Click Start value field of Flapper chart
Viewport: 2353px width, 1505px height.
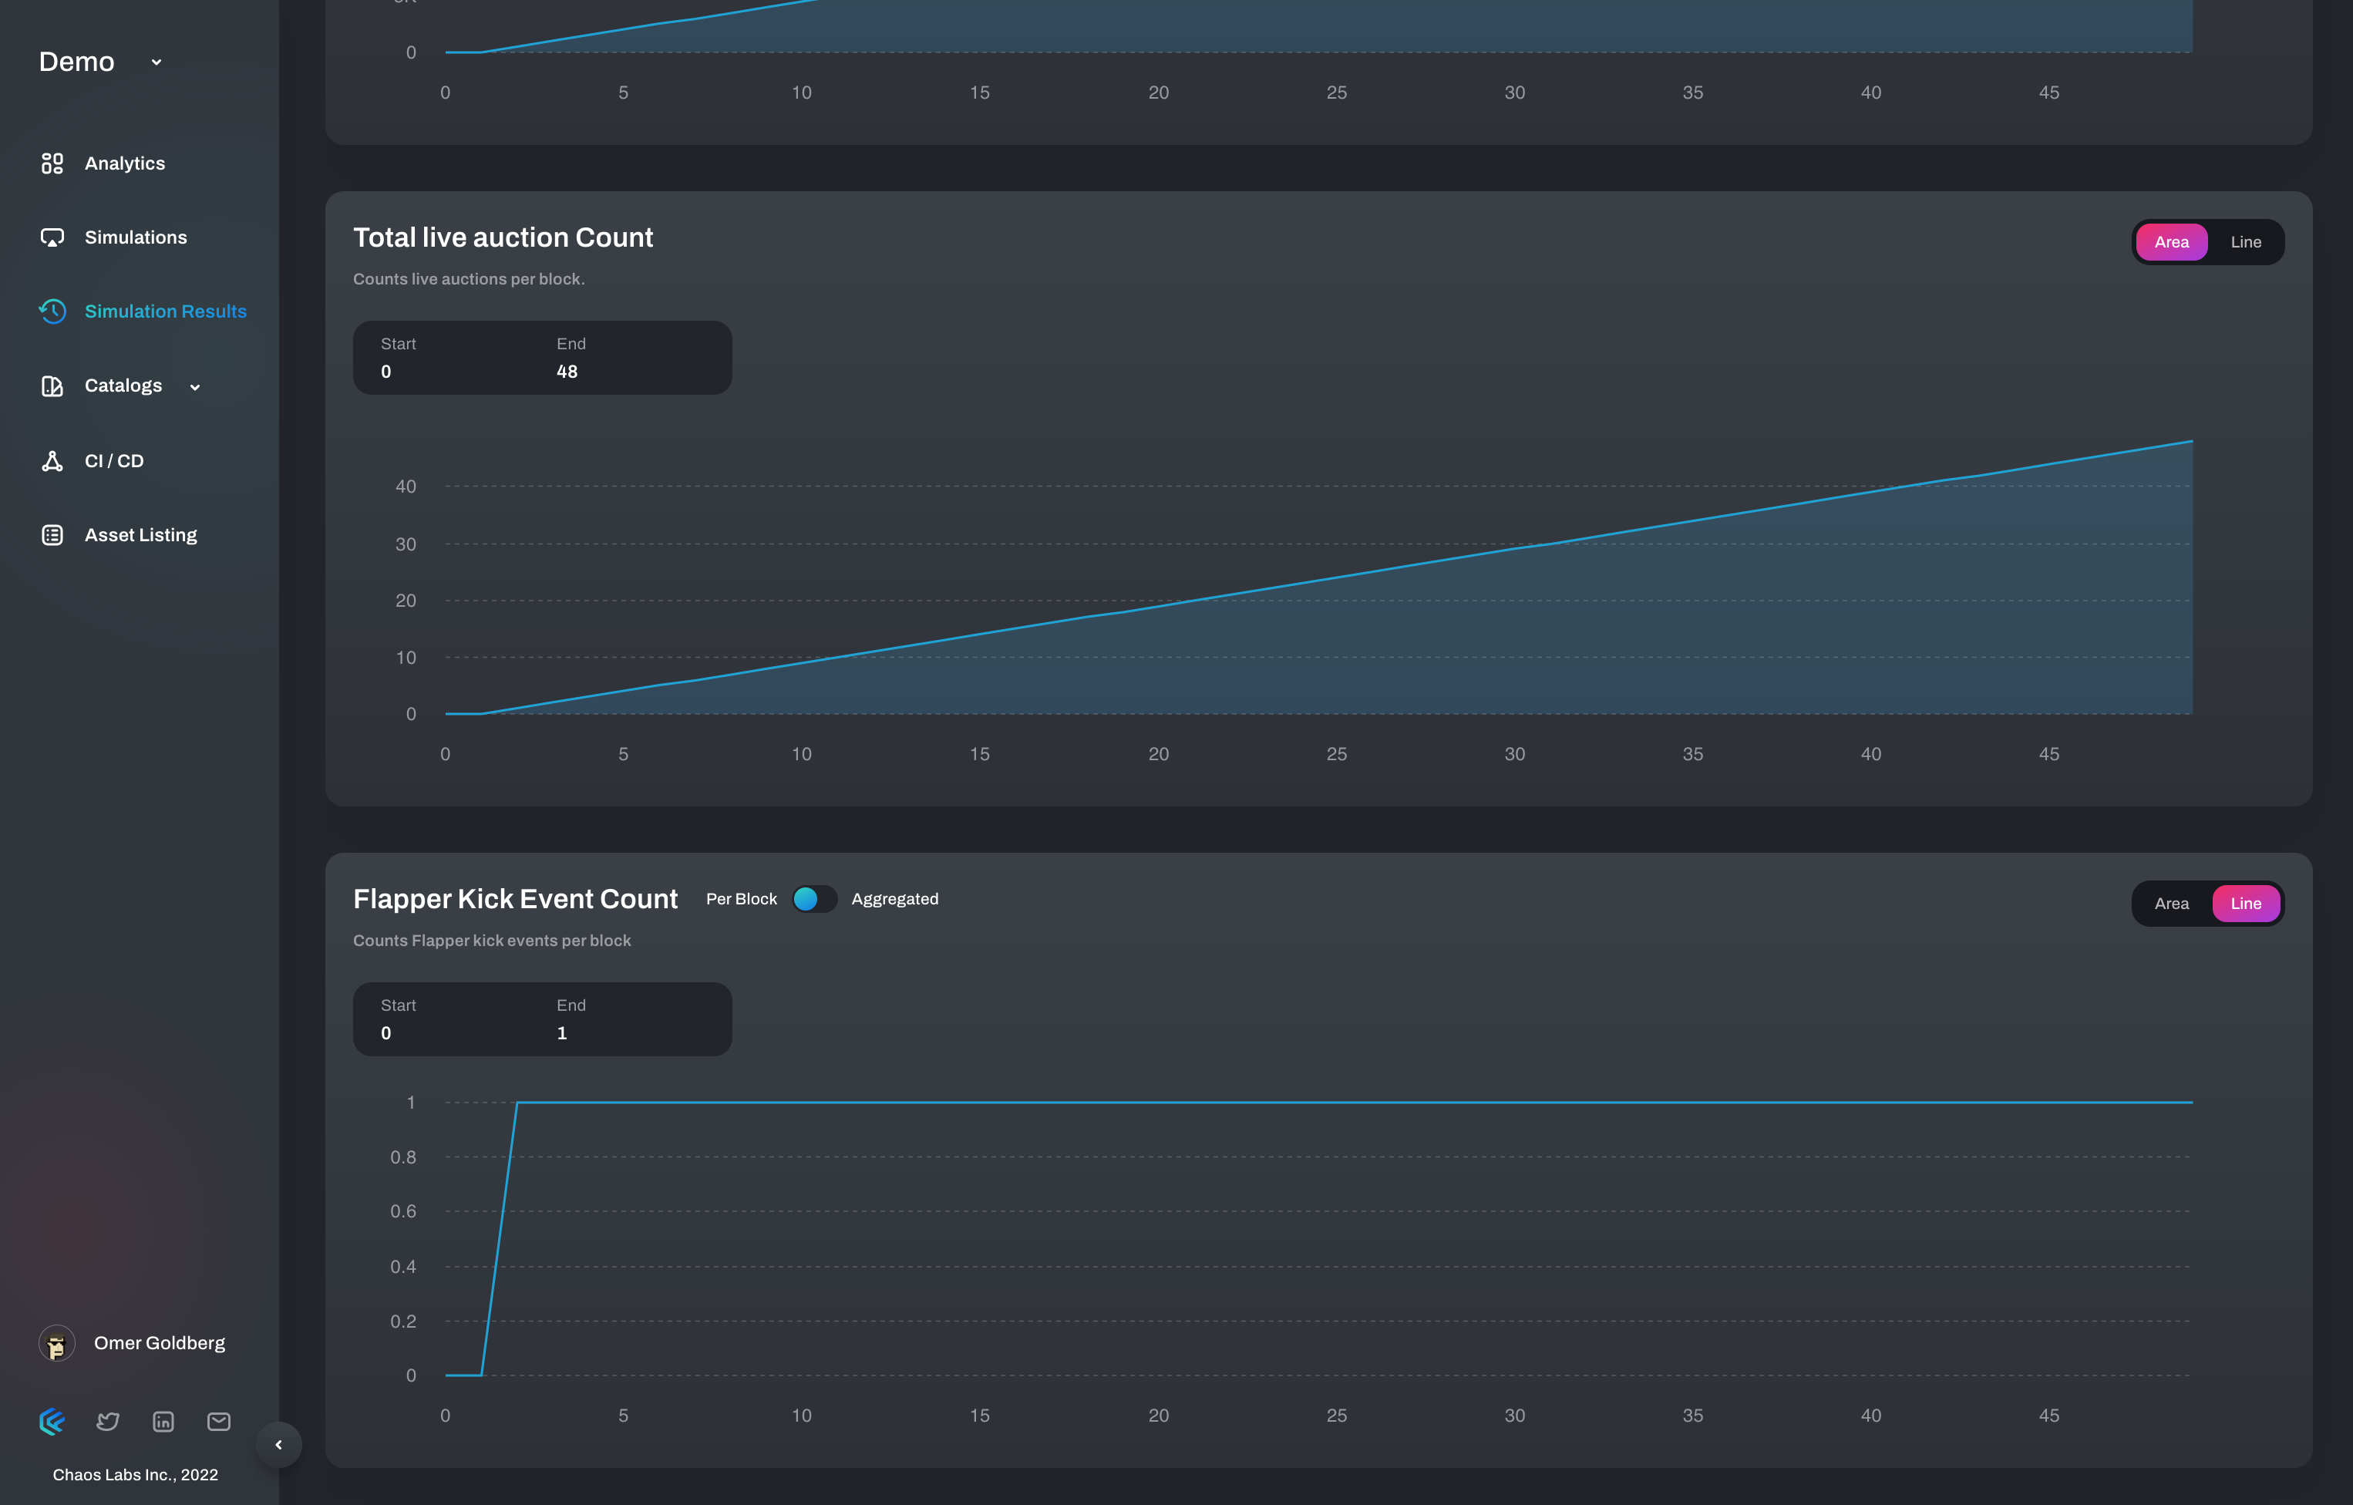tap(386, 1033)
